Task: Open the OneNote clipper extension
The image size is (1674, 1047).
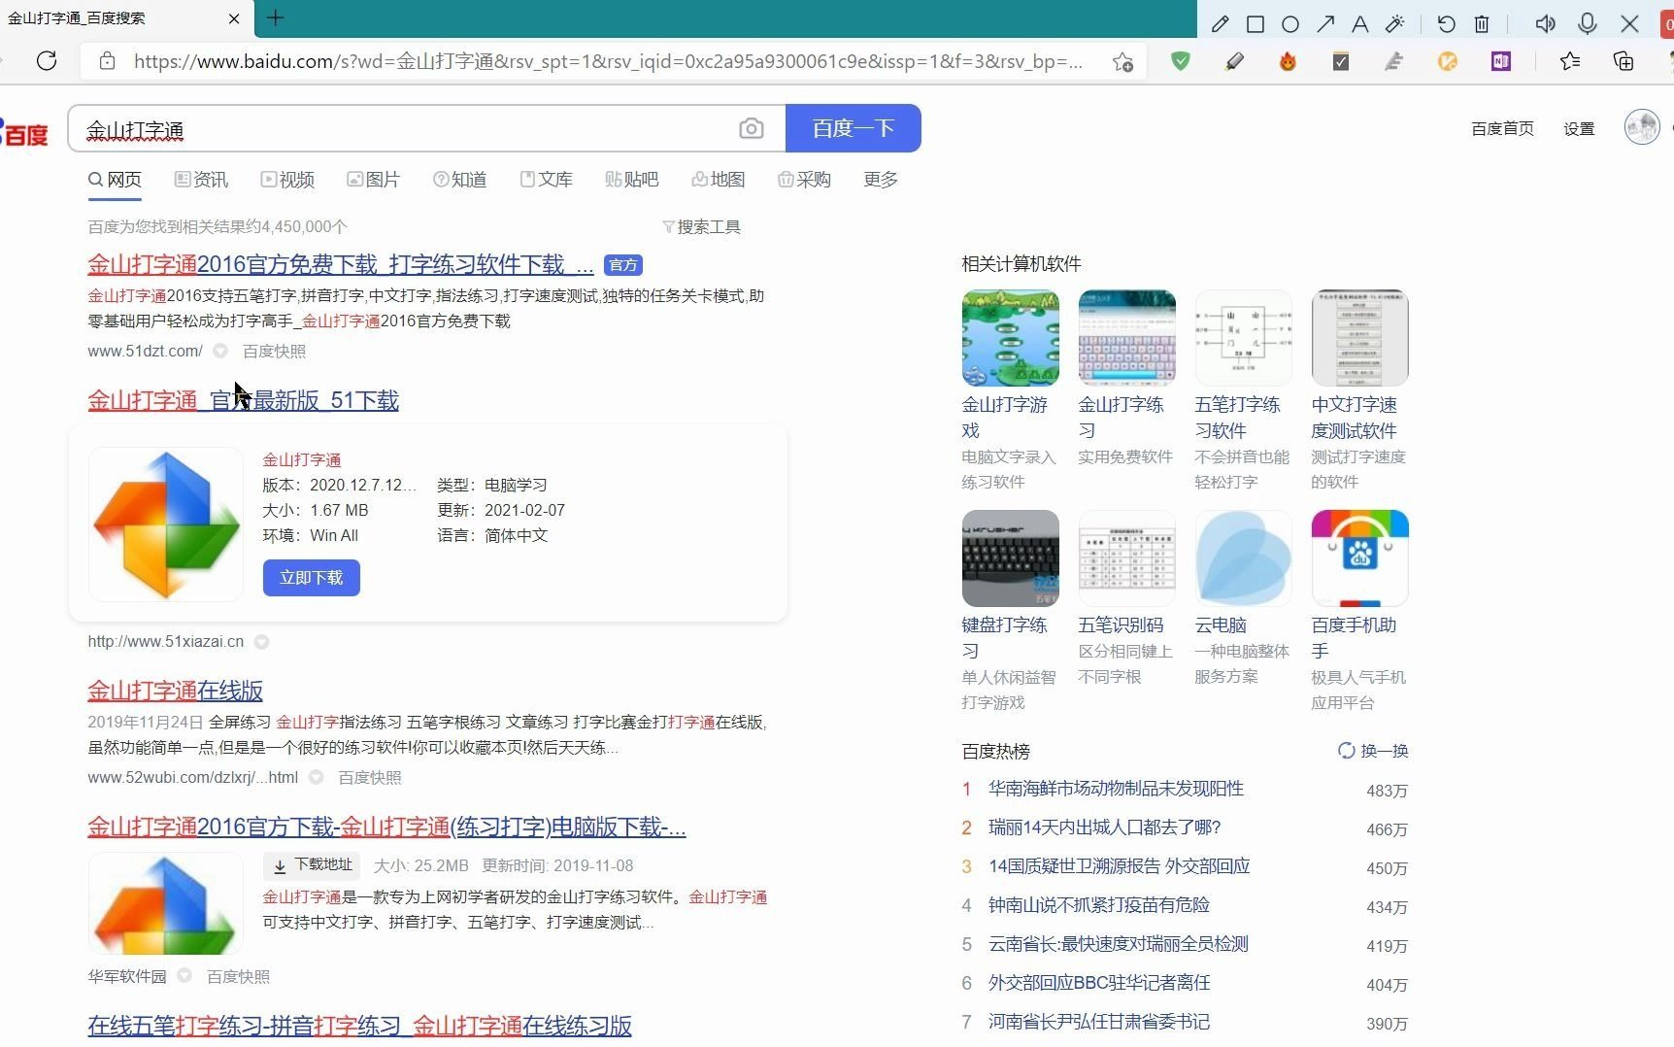Action: (1501, 61)
